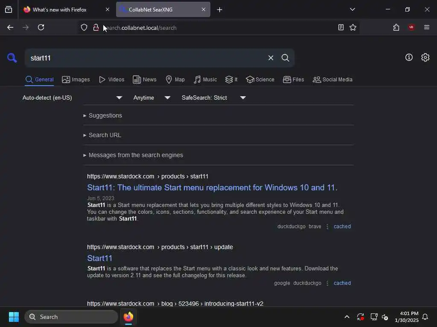This screenshot has width=437, height=327.
Task: Open Firefox View icon in tab bar
Action: click(x=9, y=10)
